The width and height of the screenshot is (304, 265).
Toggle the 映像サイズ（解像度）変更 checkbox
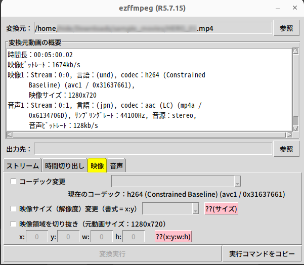(x=14, y=208)
